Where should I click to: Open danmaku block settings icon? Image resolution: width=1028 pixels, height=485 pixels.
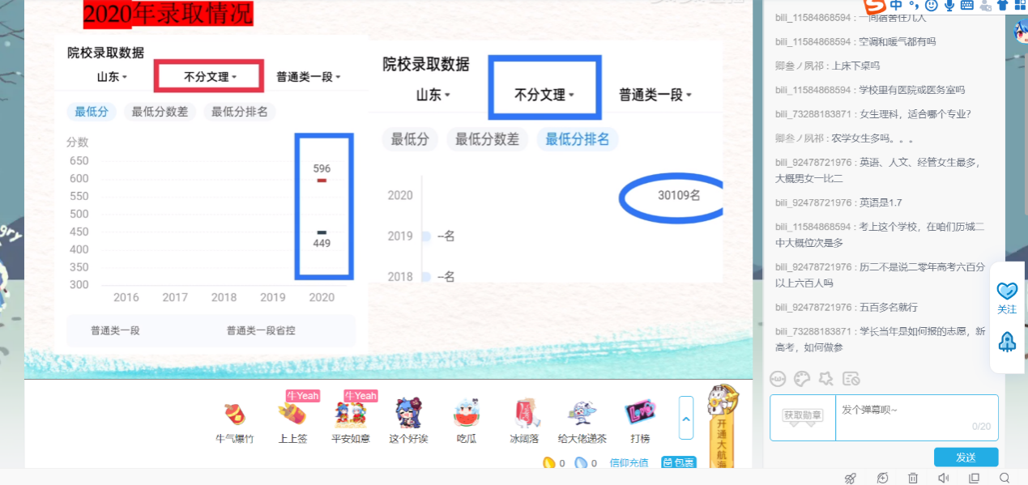(851, 378)
